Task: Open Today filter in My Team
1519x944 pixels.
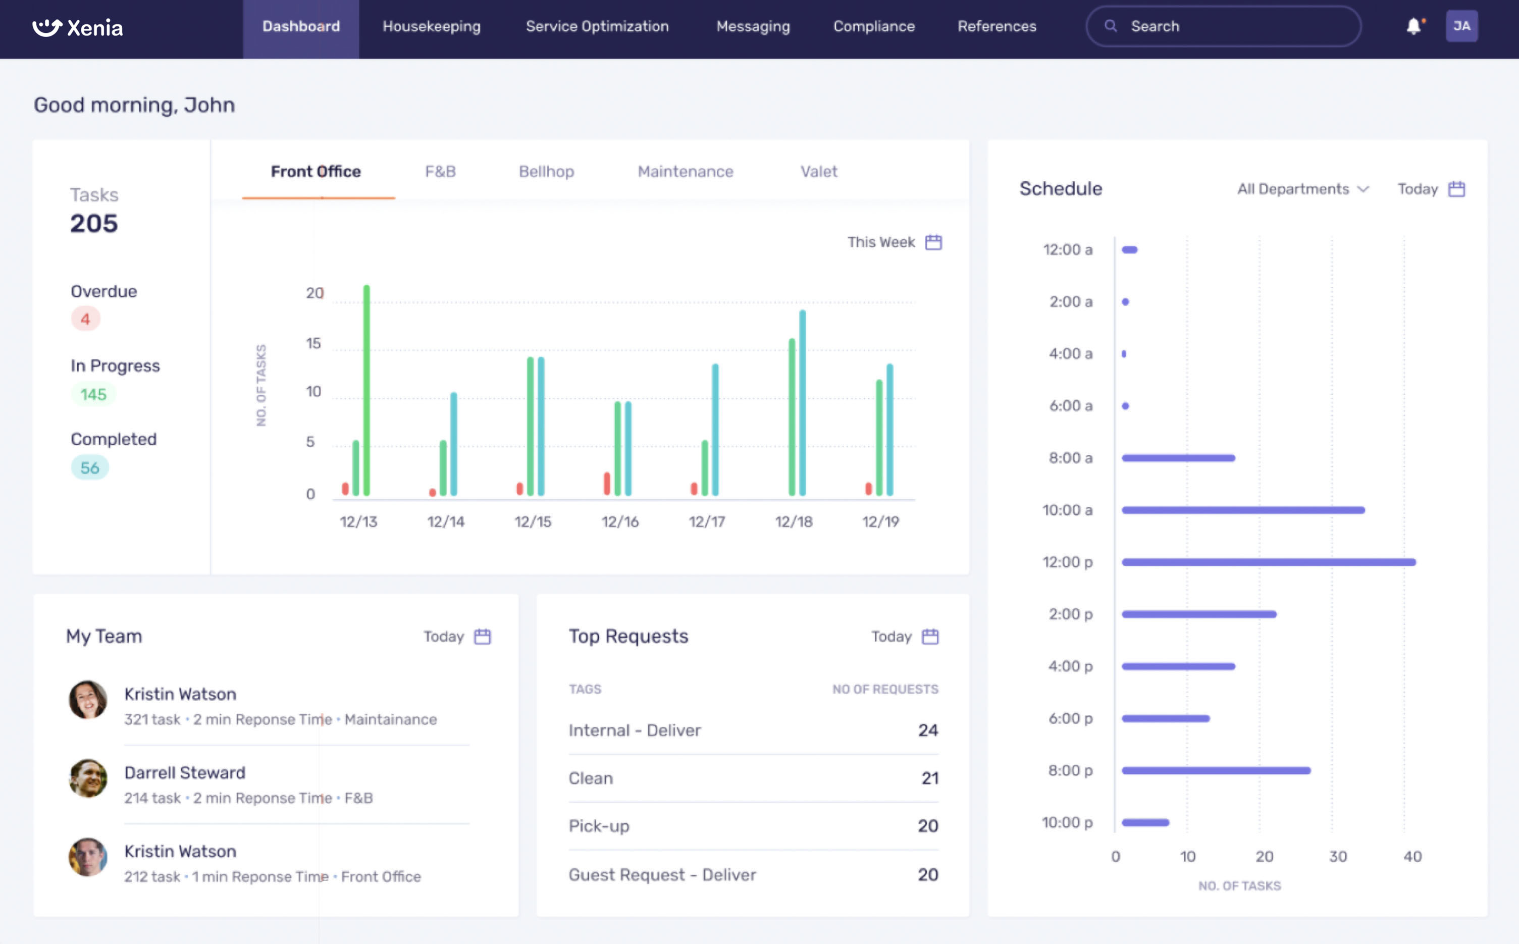Action: (444, 636)
